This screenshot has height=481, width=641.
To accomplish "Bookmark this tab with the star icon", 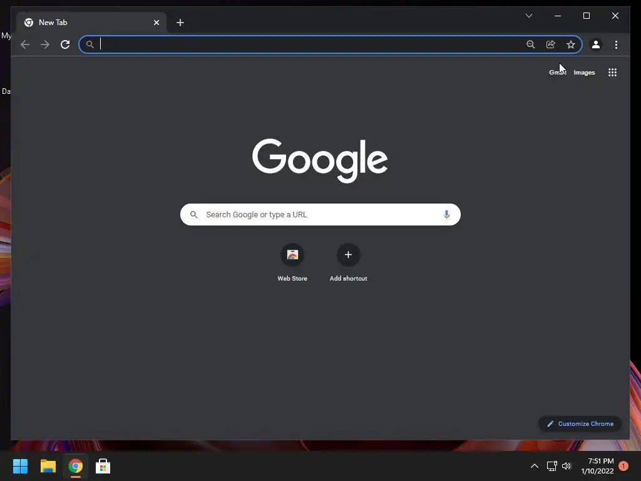I will [x=571, y=44].
